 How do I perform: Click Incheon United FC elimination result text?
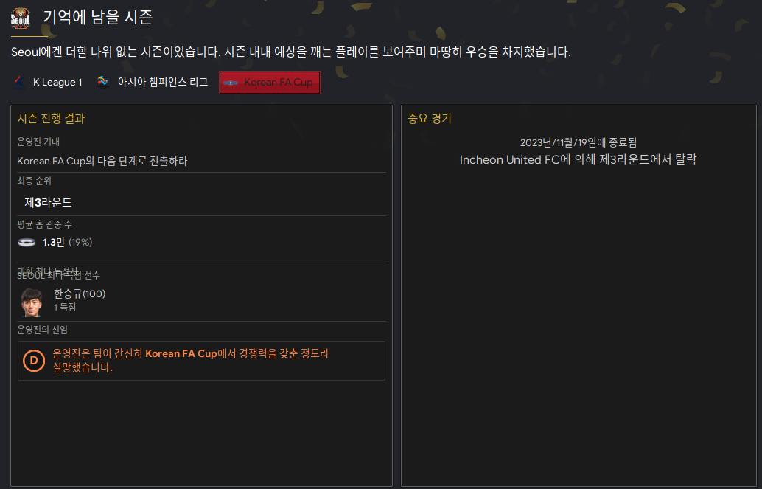(578, 159)
